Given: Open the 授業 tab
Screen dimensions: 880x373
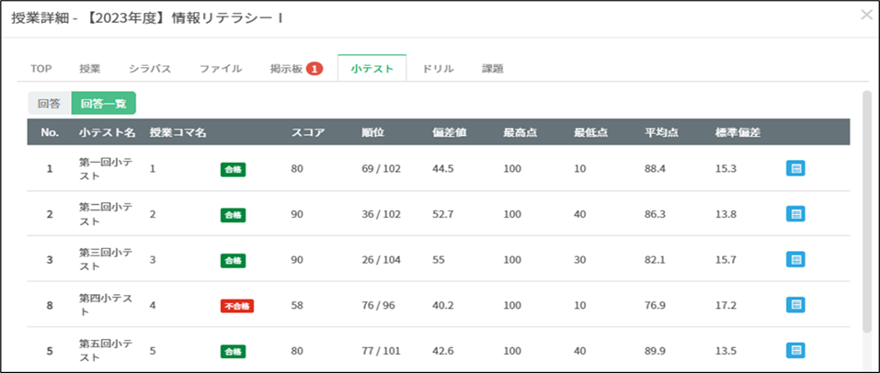Looking at the screenshot, I should coord(90,69).
